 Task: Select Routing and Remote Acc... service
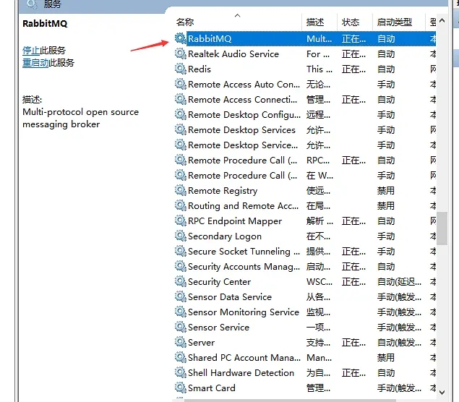(x=244, y=206)
